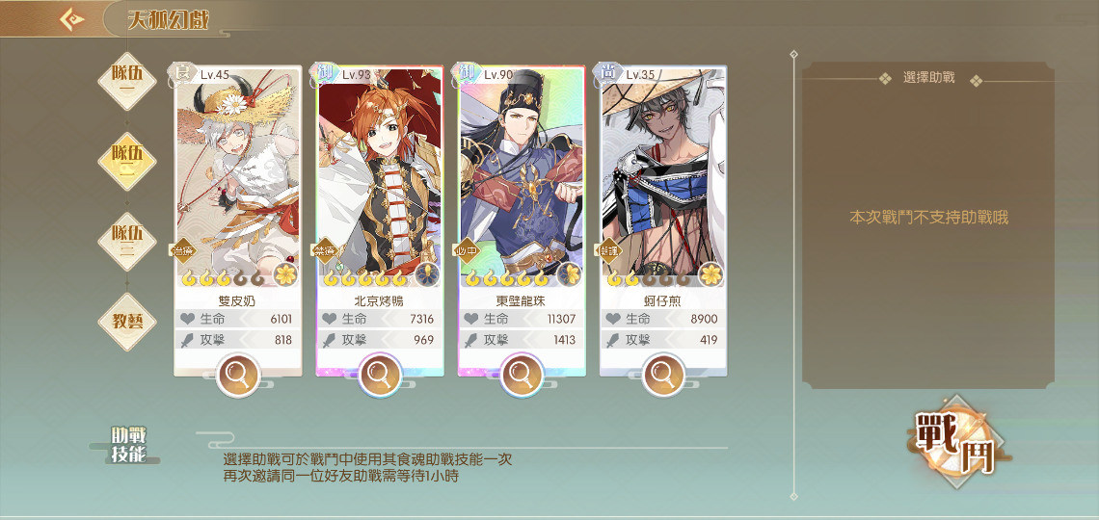Open the 隊伍三 team tab

tap(127, 242)
